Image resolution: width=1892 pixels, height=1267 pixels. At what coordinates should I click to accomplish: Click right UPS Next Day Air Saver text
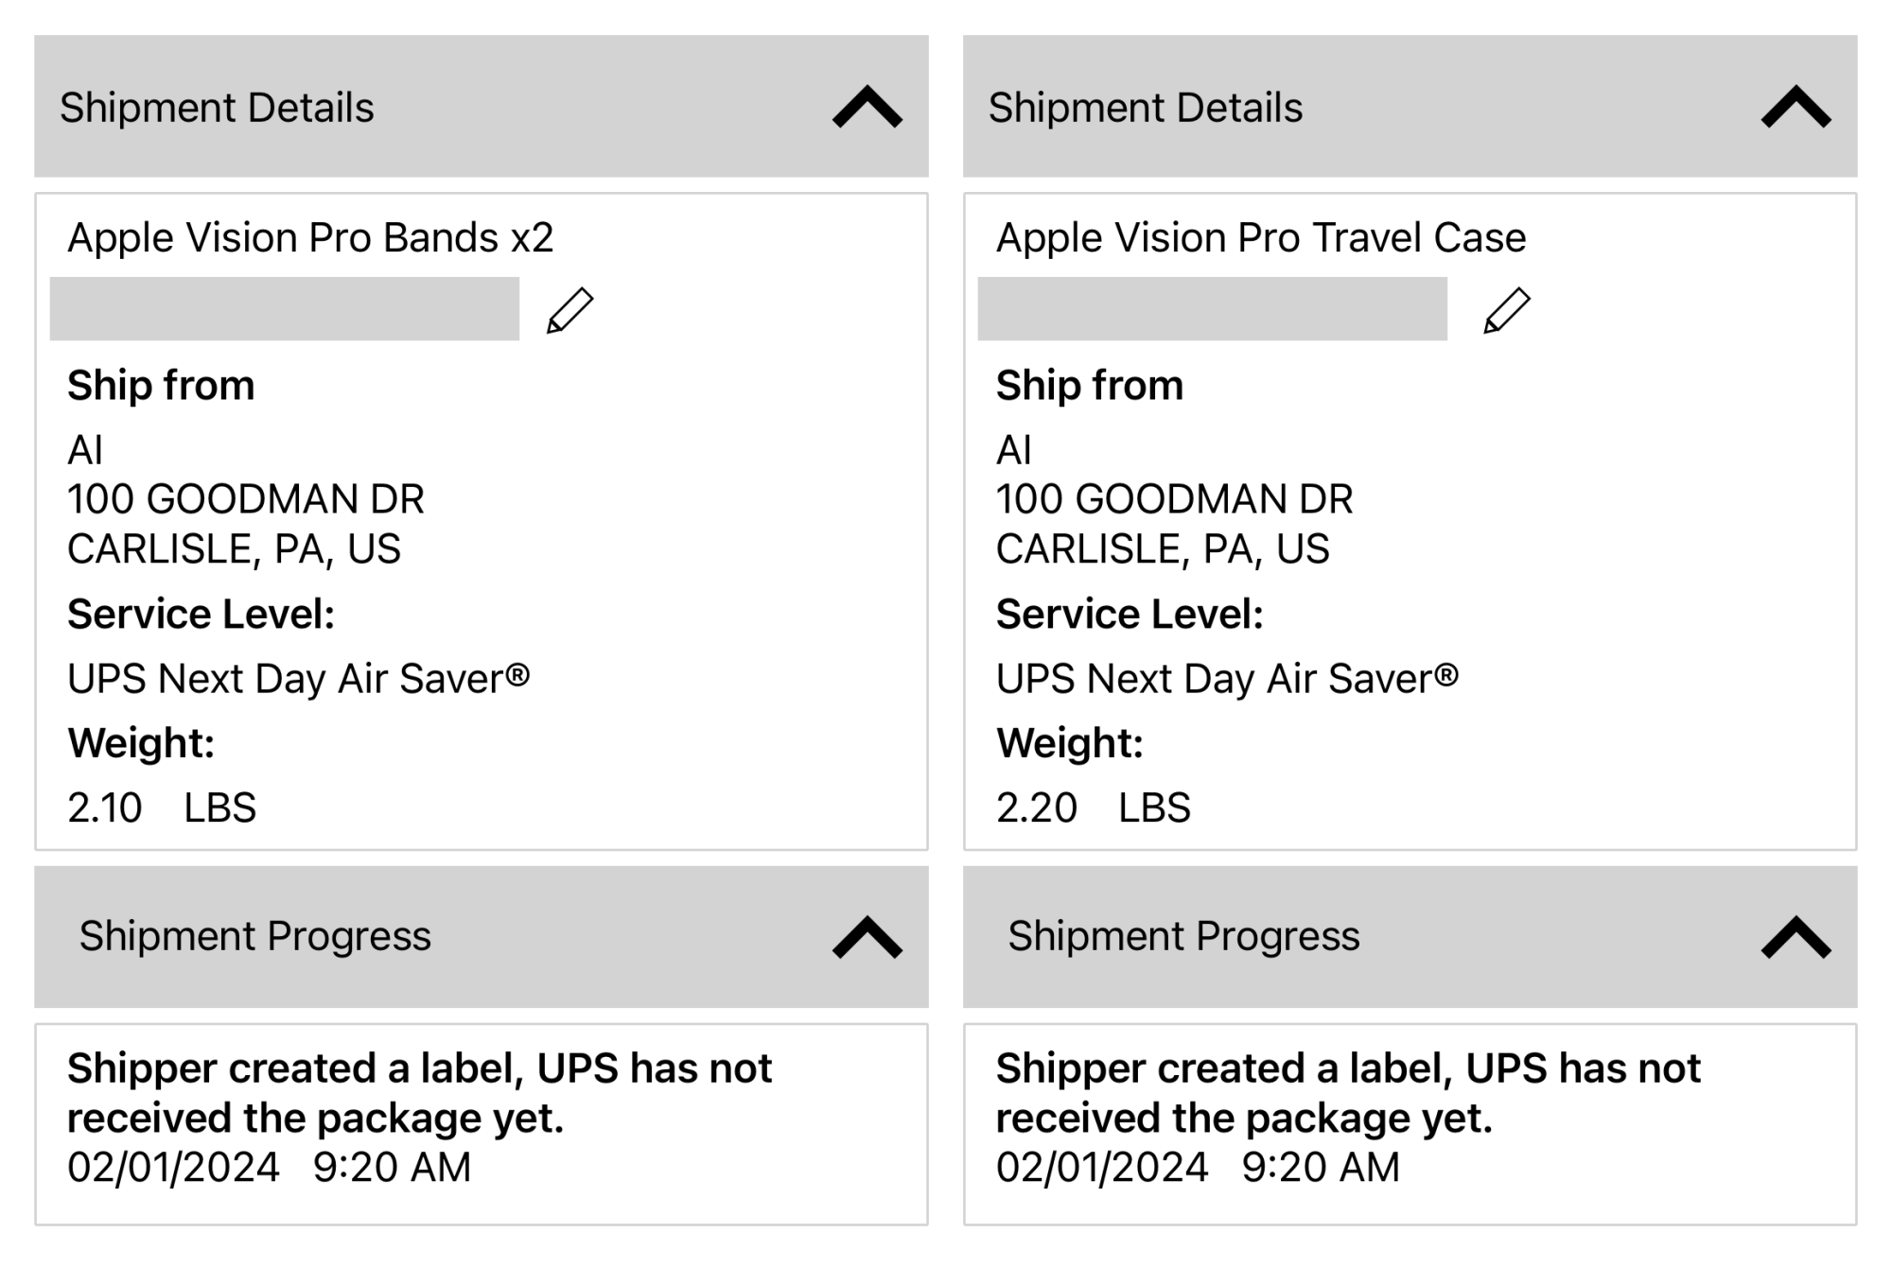pyautogui.click(x=1227, y=678)
